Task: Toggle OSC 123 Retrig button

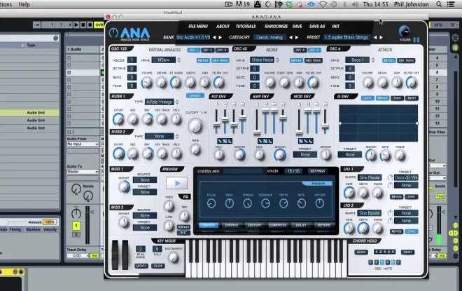Action: point(203,60)
